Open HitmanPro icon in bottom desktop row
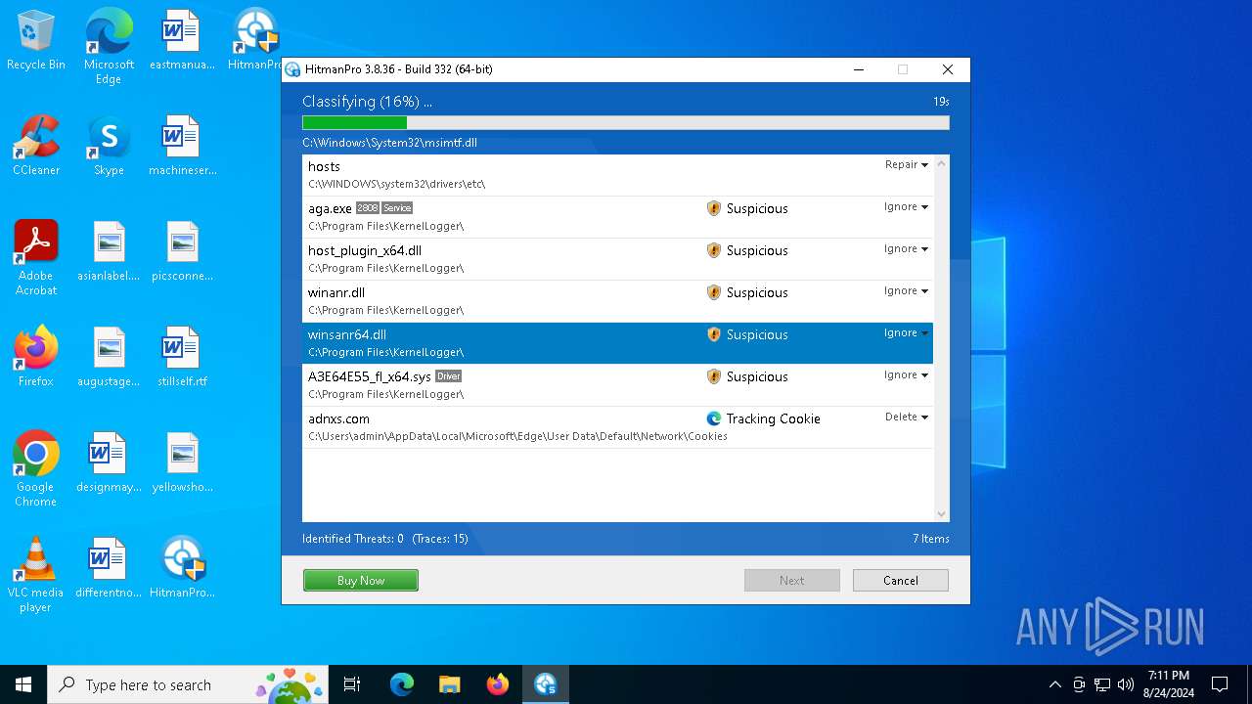The width and height of the screenshot is (1252, 704). click(x=182, y=569)
